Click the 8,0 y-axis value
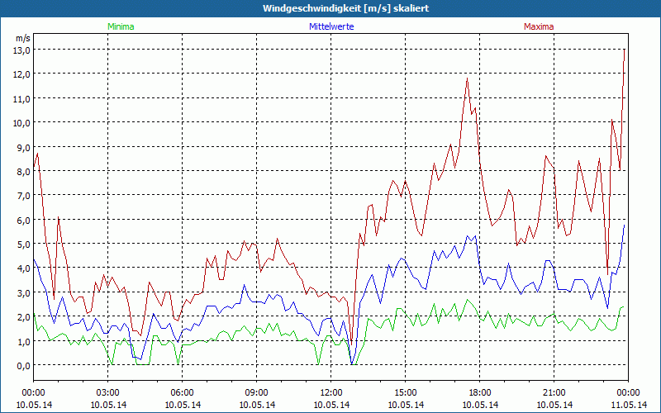 click(24, 172)
